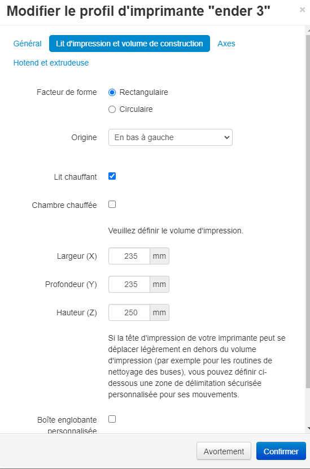Confirm changes with the Confirmer button
The image size is (310, 469).
click(281, 451)
